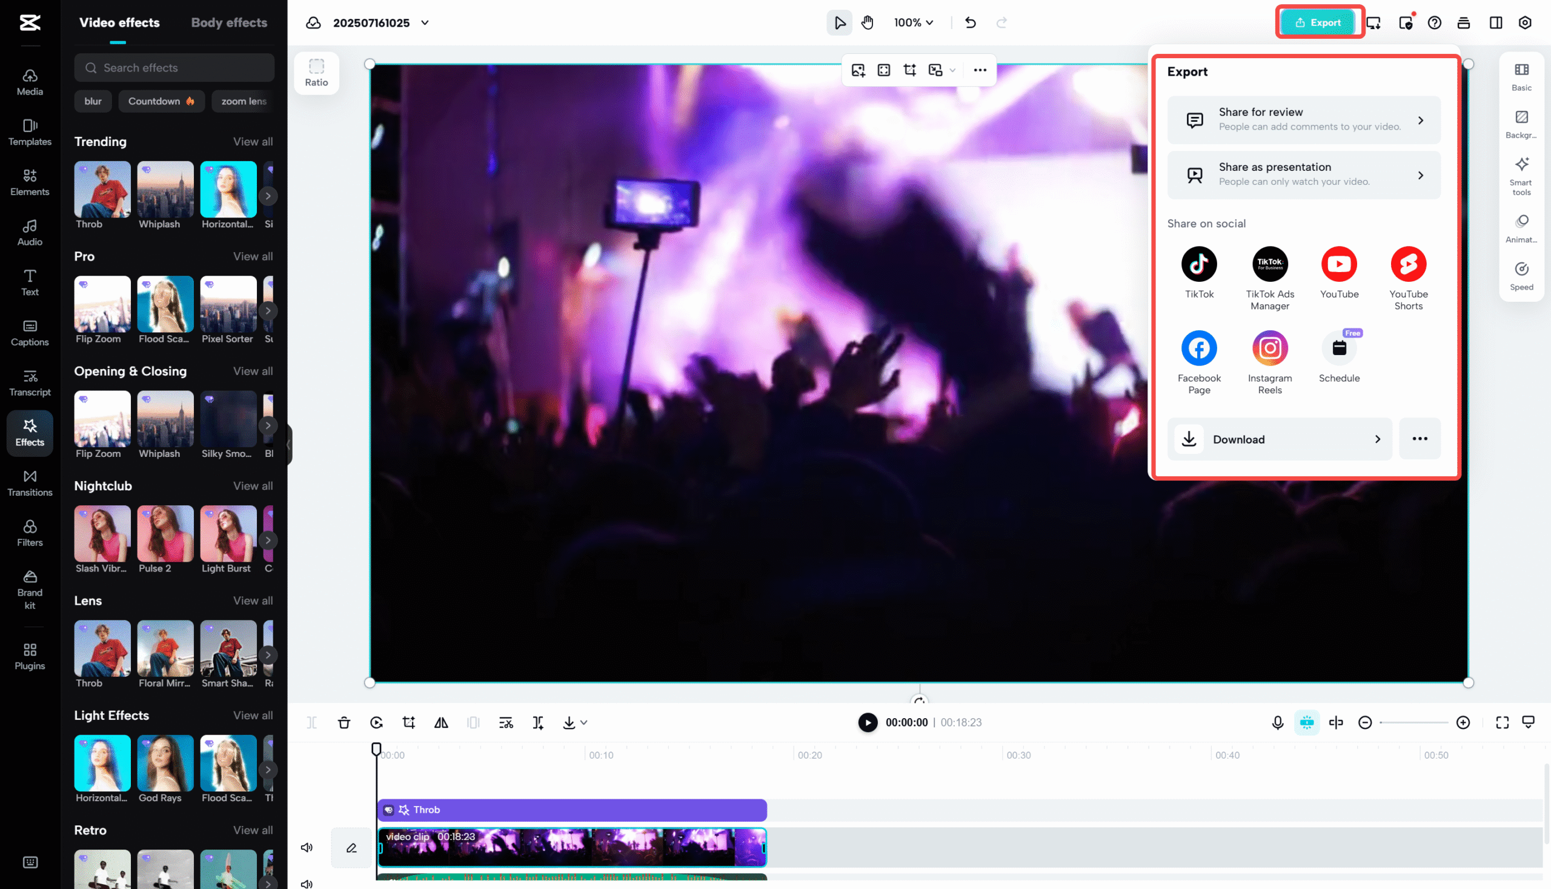This screenshot has height=889, width=1551.
Task: View all Pro effects
Action: (253, 256)
